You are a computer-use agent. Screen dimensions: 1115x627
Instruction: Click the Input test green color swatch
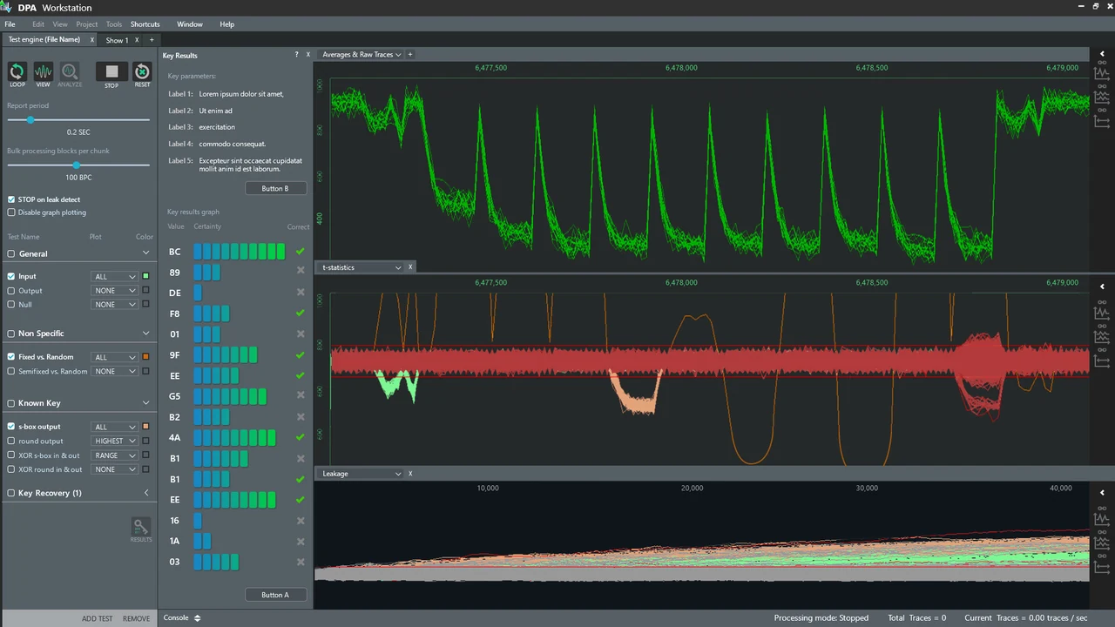(145, 276)
